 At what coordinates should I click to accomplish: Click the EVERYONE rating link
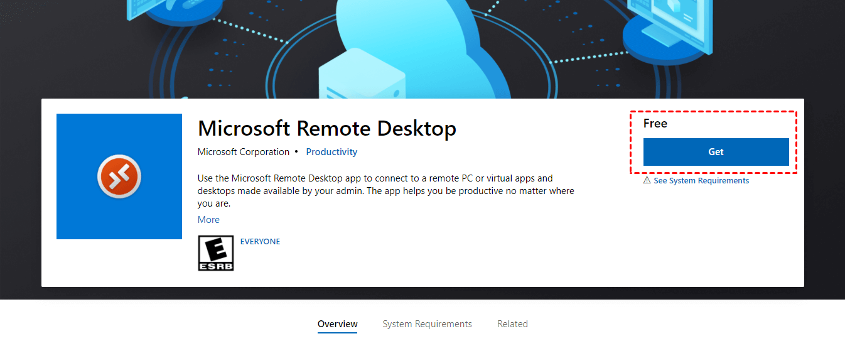260,242
